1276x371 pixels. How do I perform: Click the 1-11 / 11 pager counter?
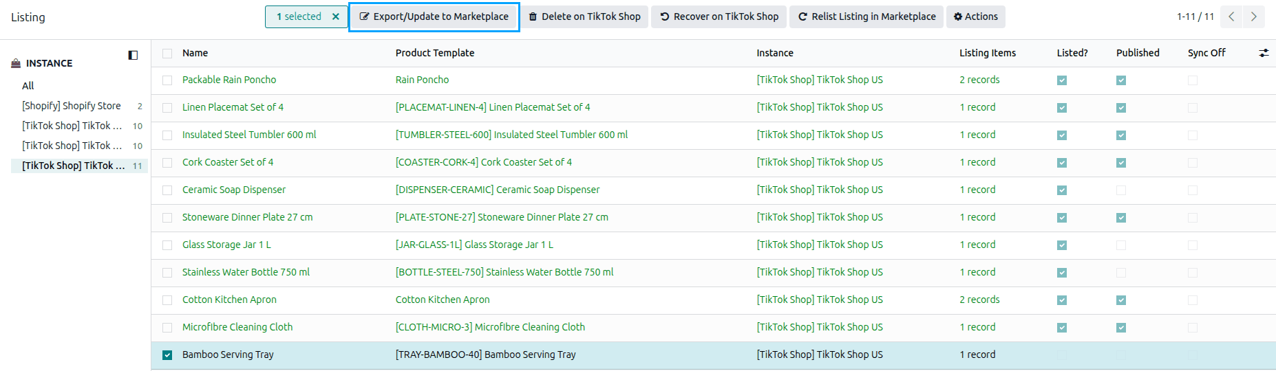1195,16
